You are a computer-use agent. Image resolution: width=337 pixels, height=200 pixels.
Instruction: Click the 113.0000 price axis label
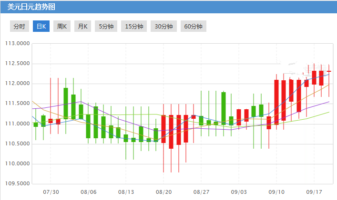17,44
